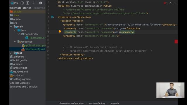
Task: Collapse the resources folder chevron
Action: (x=15, y=41)
